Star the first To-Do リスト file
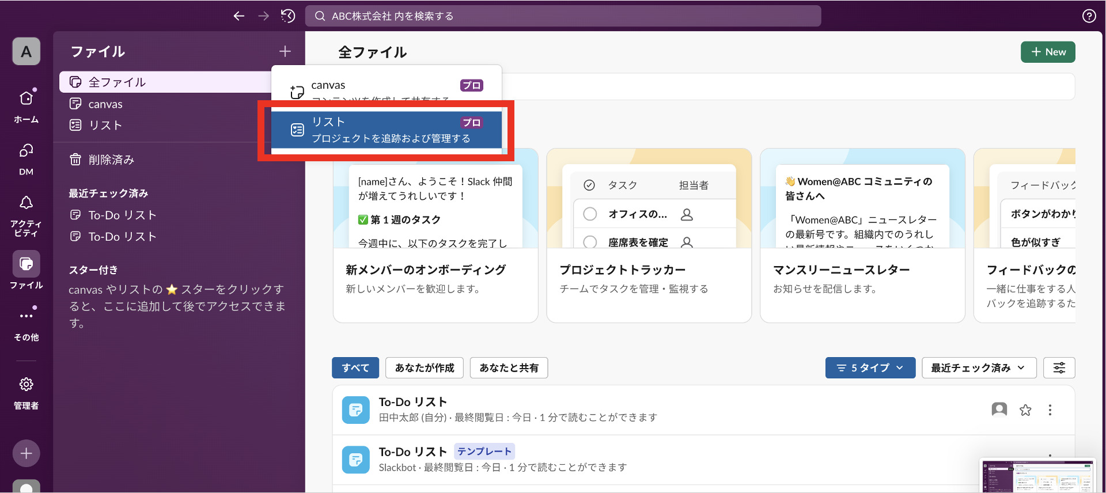 (x=1025, y=410)
